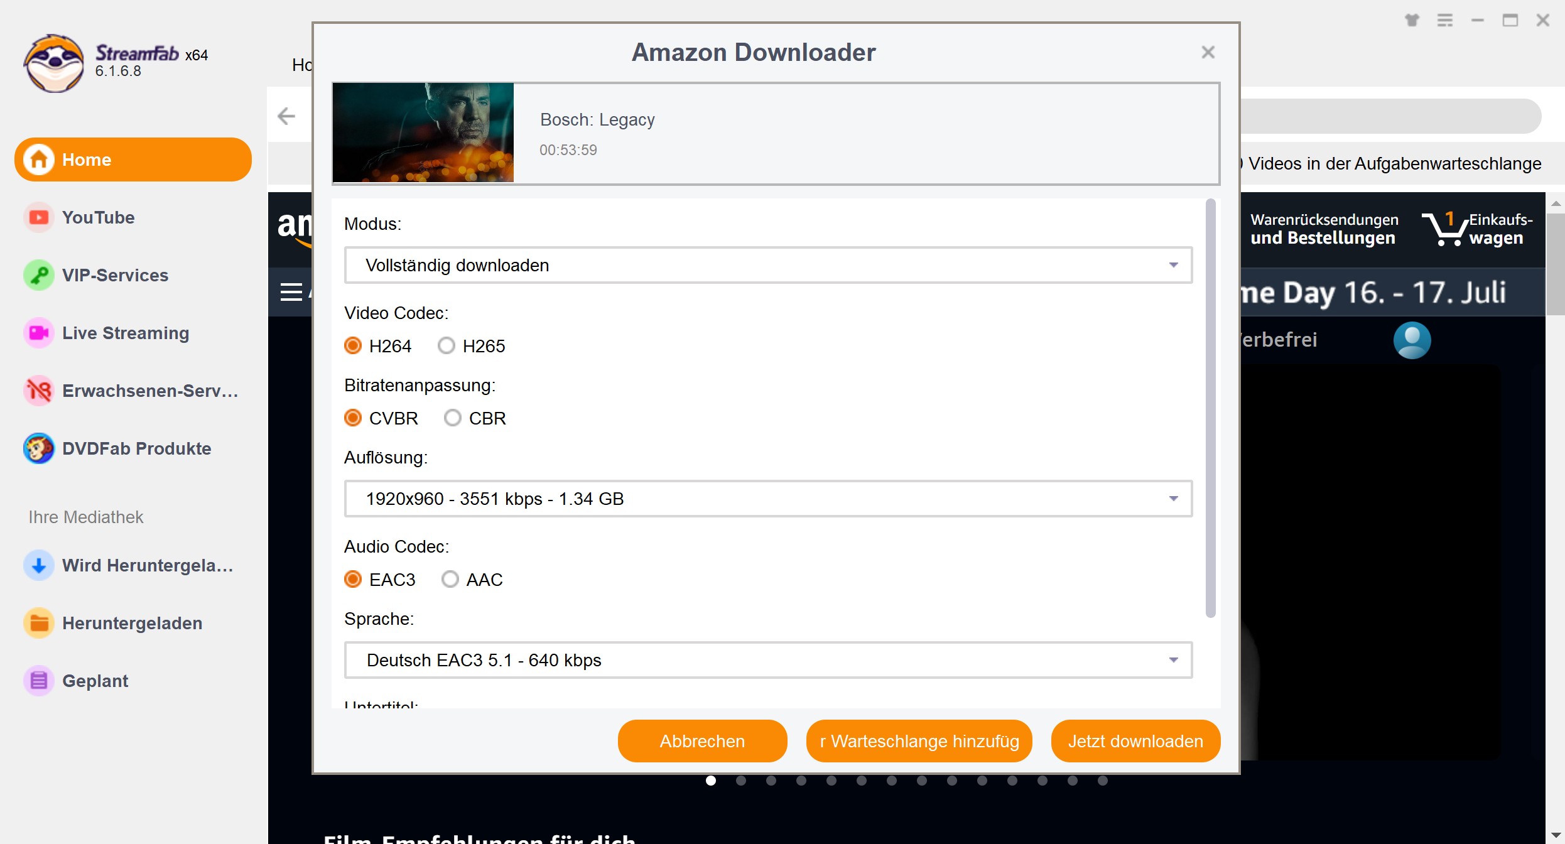Expand the Modus dropdown

coord(768,265)
